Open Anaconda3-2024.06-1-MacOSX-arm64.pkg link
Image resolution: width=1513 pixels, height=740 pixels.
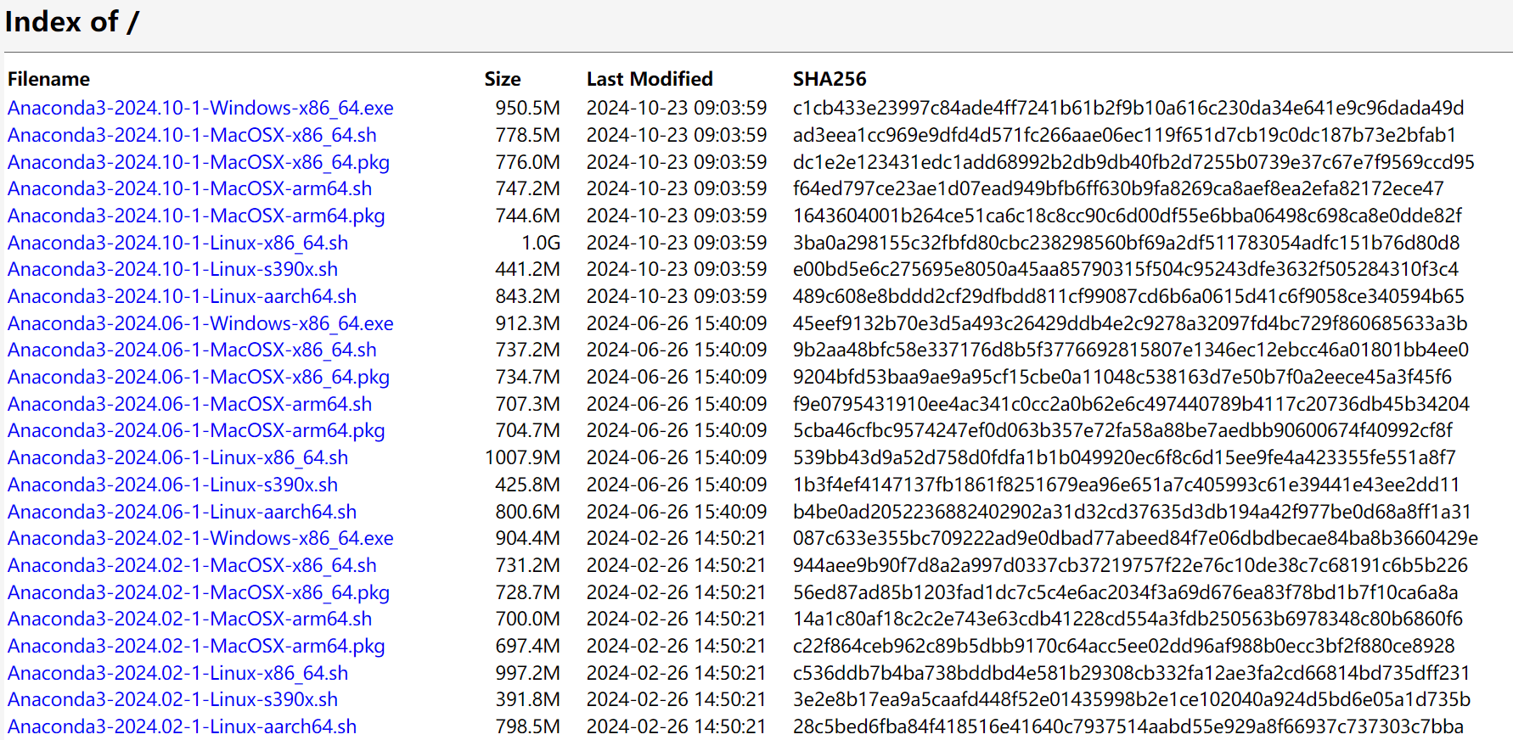[x=196, y=430]
